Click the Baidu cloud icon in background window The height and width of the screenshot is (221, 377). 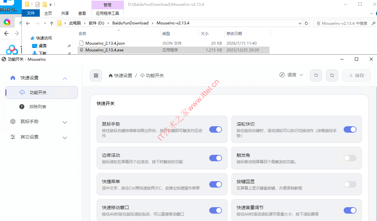coord(12,49)
